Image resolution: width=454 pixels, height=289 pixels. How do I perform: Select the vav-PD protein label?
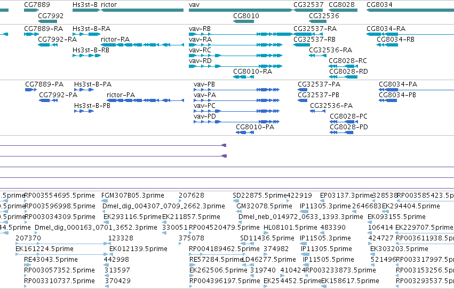(205, 116)
